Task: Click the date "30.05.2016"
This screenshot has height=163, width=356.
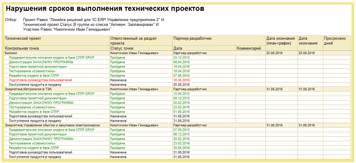Action: coord(181,148)
